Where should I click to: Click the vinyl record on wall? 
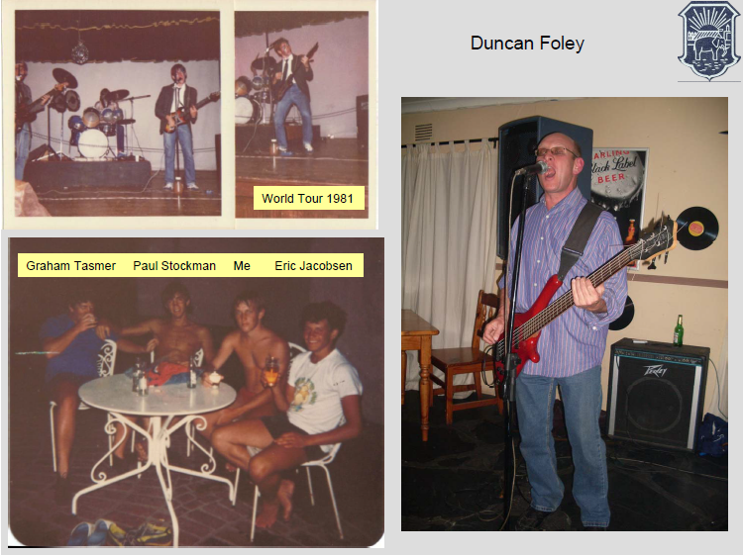click(x=697, y=229)
